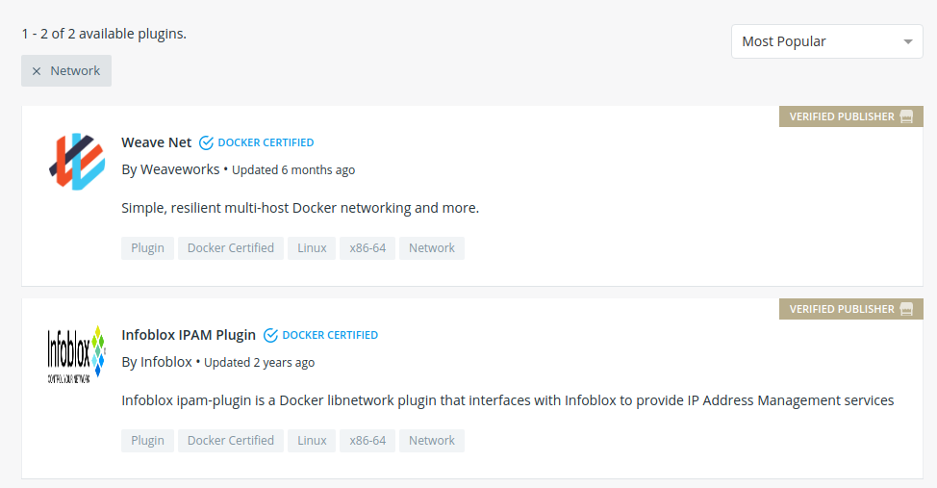The image size is (937, 488).
Task: Click Infoblox's DOCKER CERTIFIED label
Action: coord(330,335)
